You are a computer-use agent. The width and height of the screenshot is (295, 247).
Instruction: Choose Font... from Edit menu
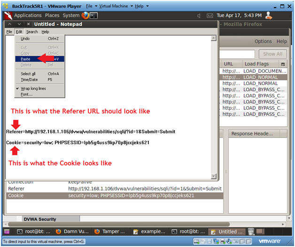click(40, 94)
